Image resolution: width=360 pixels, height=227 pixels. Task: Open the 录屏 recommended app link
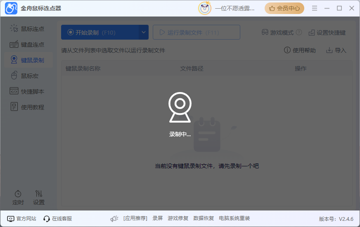click(x=158, y=218)
